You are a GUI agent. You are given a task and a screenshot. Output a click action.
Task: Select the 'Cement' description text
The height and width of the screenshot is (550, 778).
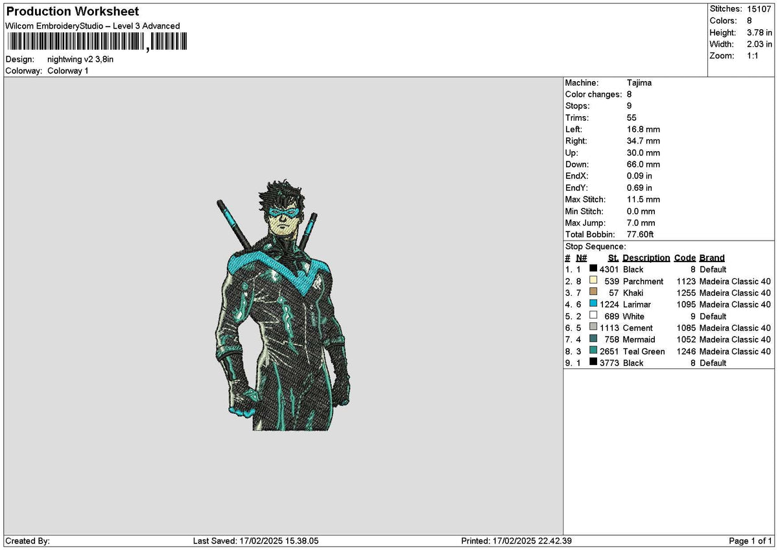click(638, 328)
